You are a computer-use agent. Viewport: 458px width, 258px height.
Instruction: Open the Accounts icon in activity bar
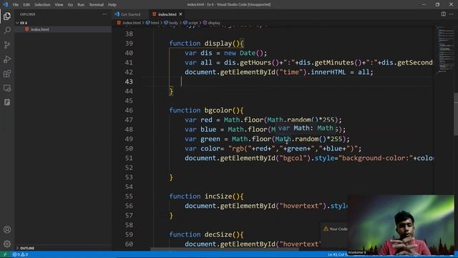7,229
